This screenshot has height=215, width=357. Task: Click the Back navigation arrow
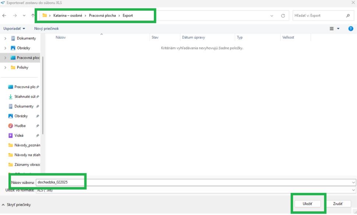pyautogui.click(x=4, y=16)
